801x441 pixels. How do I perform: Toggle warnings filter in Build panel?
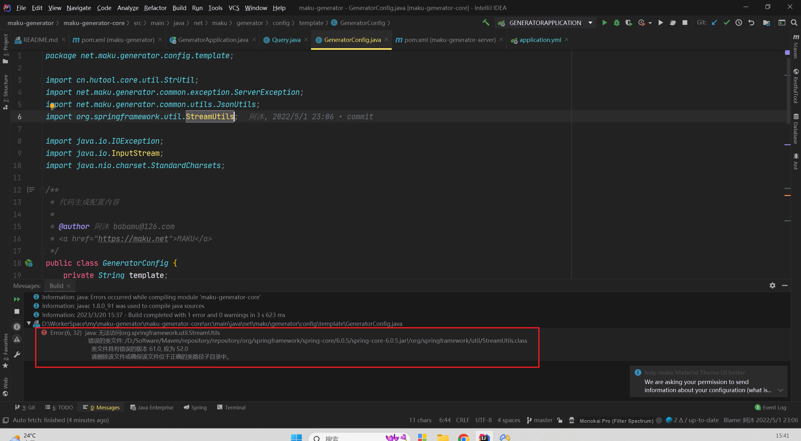pyautogui.click(x=17, y=339)
